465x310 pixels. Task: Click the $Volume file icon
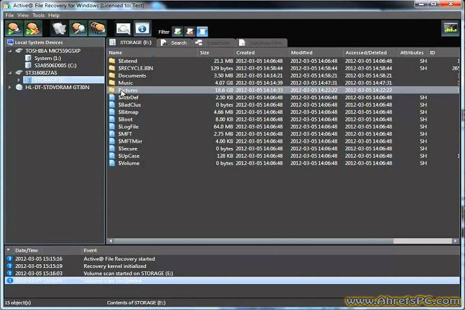tap(112, 163)
